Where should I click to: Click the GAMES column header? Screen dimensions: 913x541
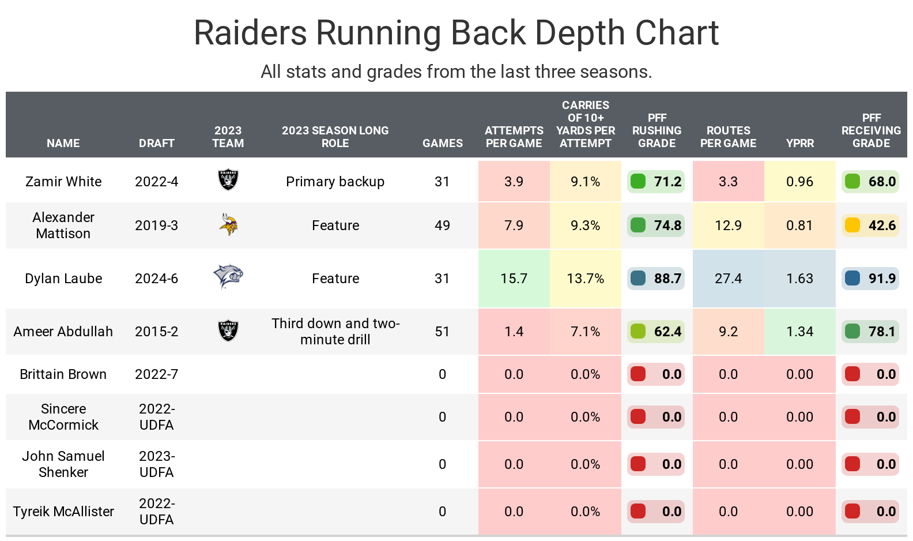(x=443, y=143)
